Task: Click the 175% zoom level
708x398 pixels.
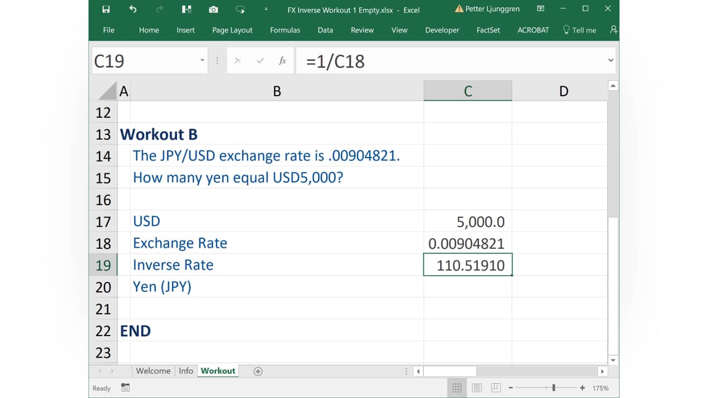Action: click(x=601, y=388)
